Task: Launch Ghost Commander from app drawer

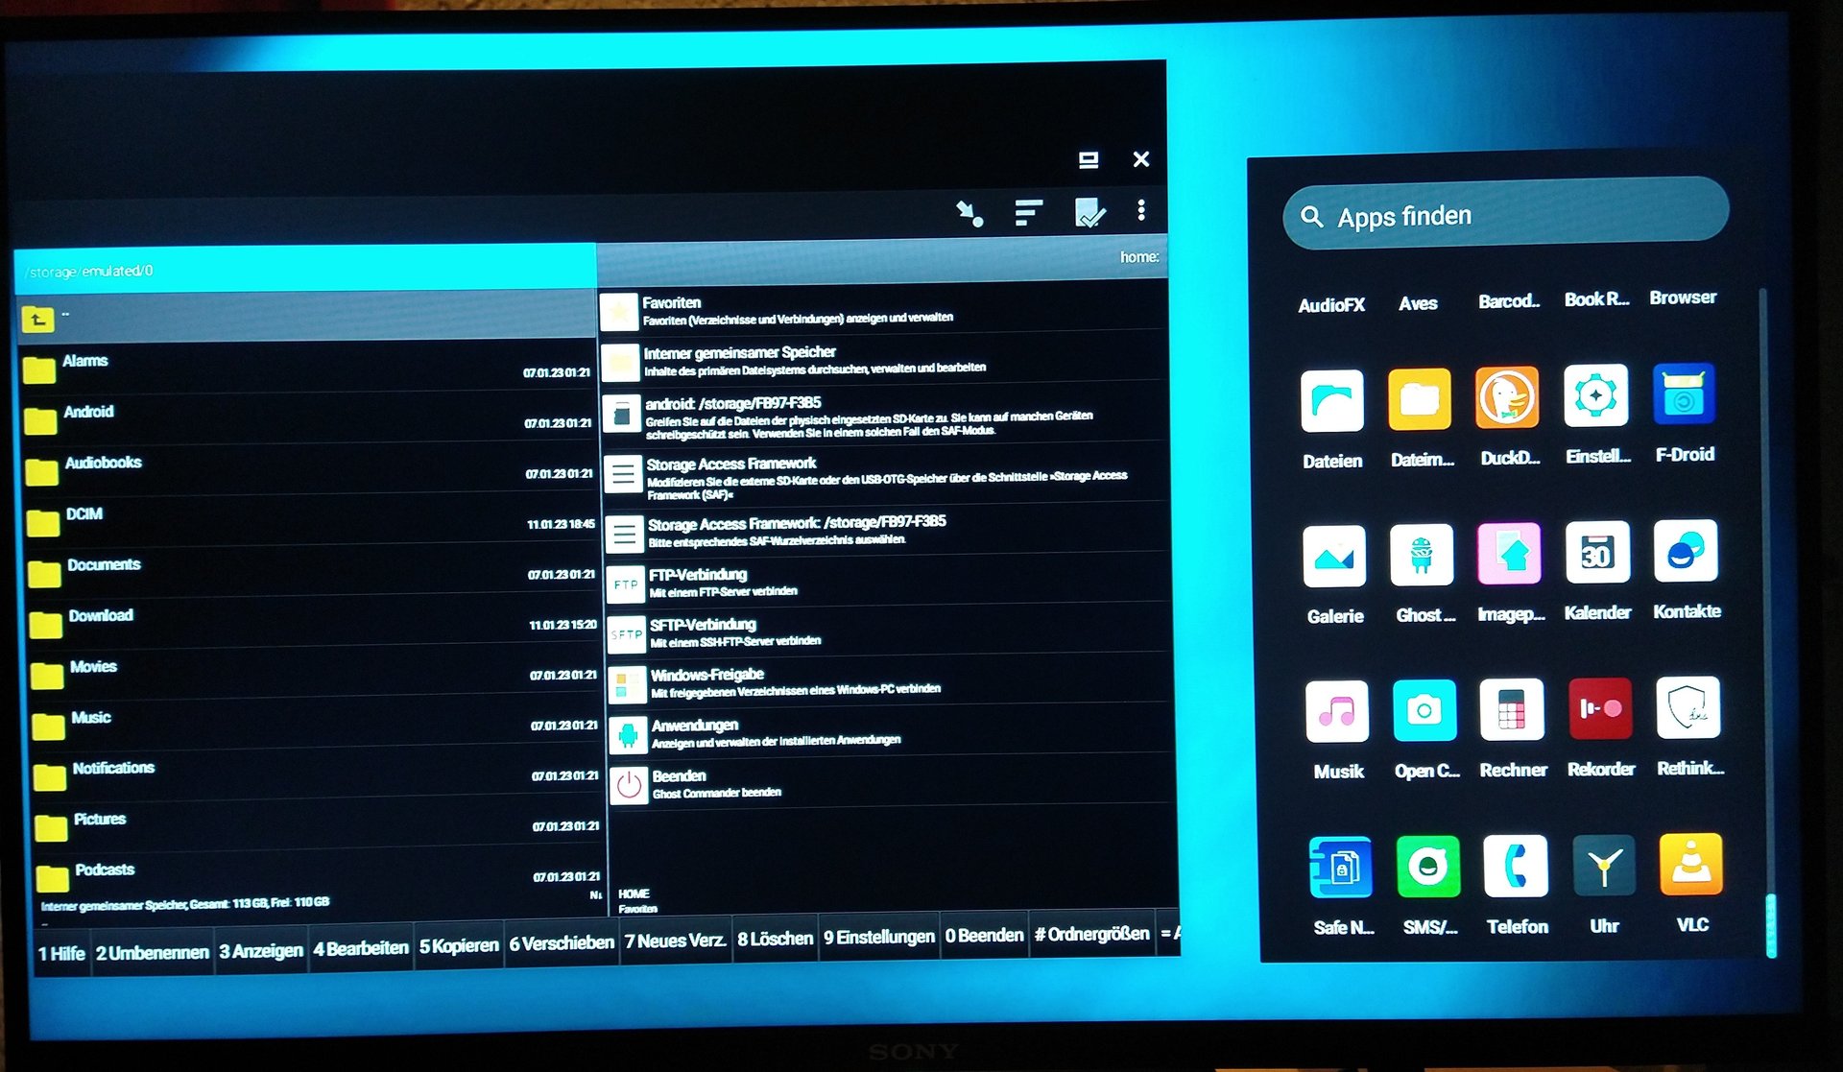Action: (x=1422, y=555)
